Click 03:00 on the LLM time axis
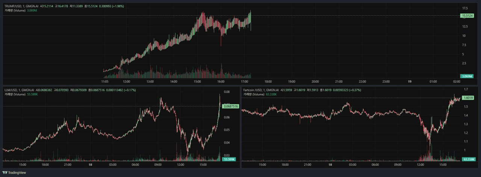The height and width of the screenshot is (177, 481). 113,165
